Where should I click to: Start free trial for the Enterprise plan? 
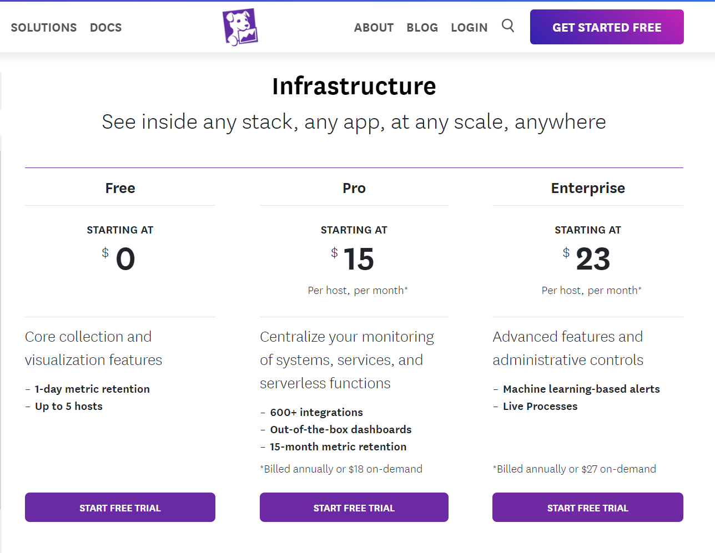click(588, 508)
